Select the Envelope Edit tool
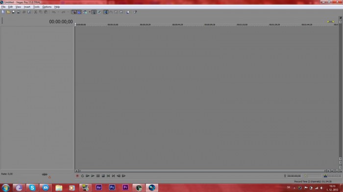The image size is (343, 192). pos(111,12)
